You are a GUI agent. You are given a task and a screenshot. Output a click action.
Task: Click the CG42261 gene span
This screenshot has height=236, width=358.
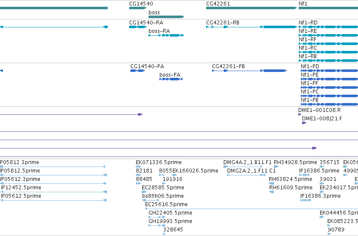pyautogui.click(x=252, y=8)
